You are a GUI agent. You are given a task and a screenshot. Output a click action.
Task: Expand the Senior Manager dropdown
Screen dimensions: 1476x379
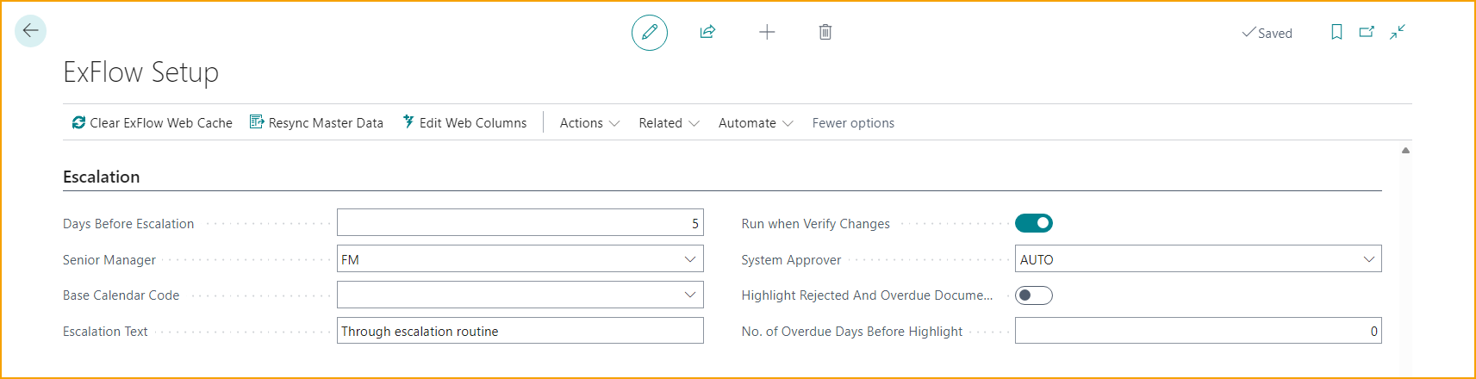point(690,259)
